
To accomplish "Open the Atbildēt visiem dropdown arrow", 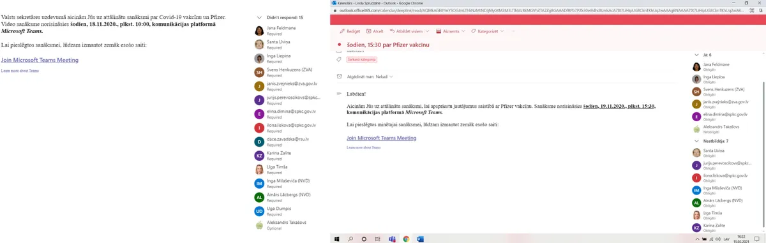I will click(427, 31).
